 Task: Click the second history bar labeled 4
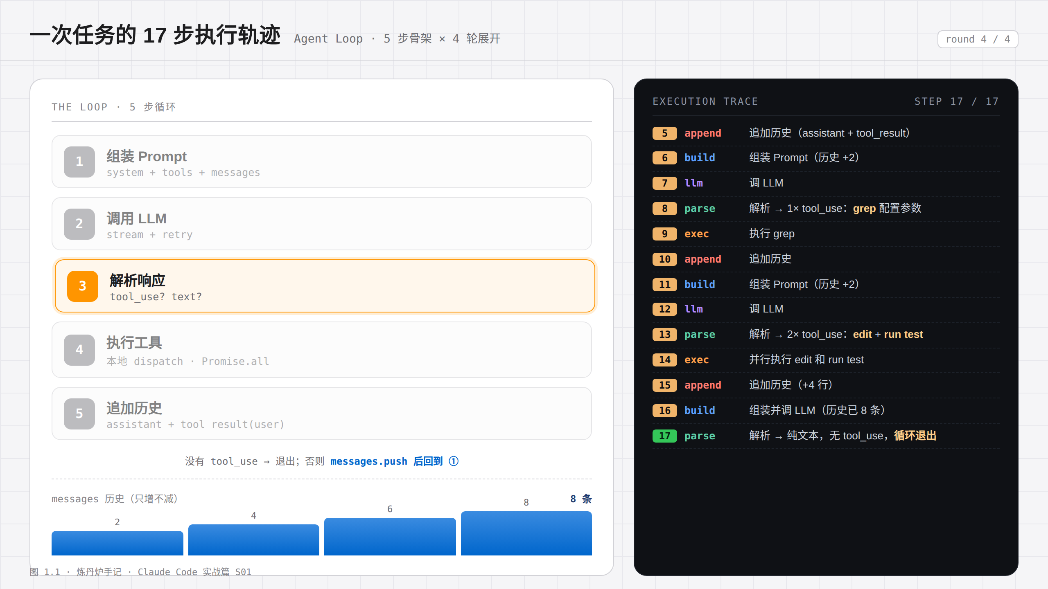click(254, 540)
